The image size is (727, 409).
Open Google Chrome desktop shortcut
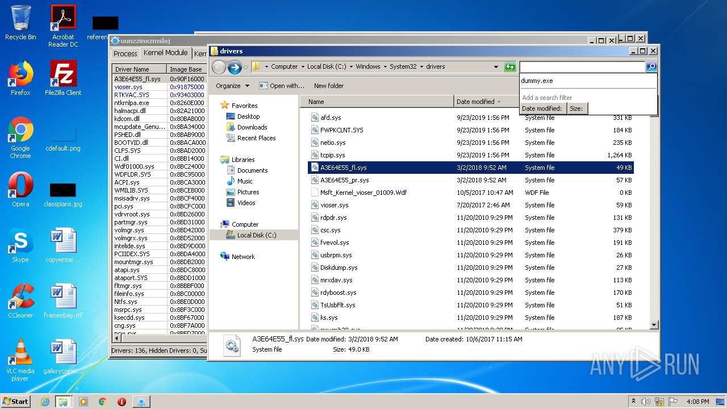tap(20, 137)
